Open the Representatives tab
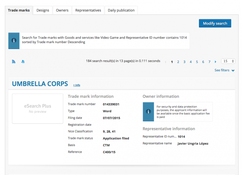Viewport: 242px width, 175px height. click(88, 10)
